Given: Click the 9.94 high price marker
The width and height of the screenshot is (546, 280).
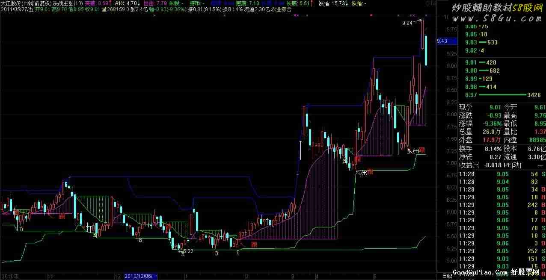Looking at the screenshot, I should [407, 23].
